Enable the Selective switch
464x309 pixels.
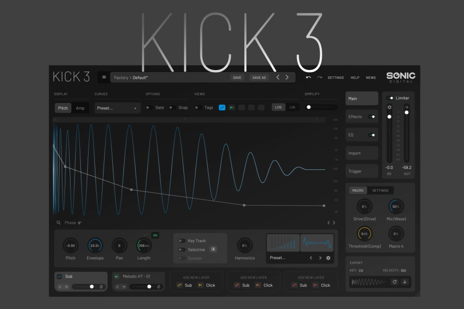point(181,250)
